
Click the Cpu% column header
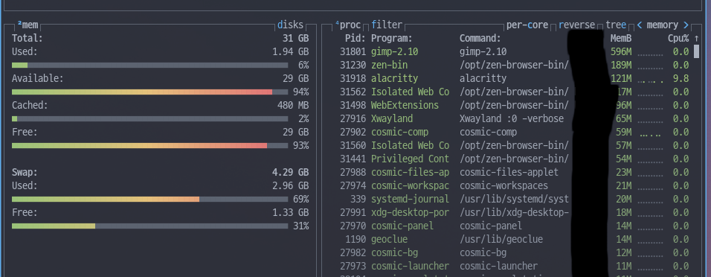(678, 39)
